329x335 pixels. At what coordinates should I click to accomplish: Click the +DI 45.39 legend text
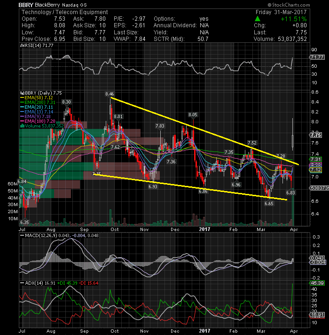pyautogui.click(x=67, y=283)
